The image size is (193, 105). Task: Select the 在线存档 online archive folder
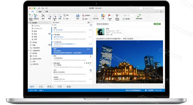click(35, 64)
